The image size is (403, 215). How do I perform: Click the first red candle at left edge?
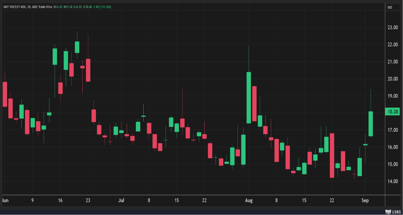coord(5,94)
